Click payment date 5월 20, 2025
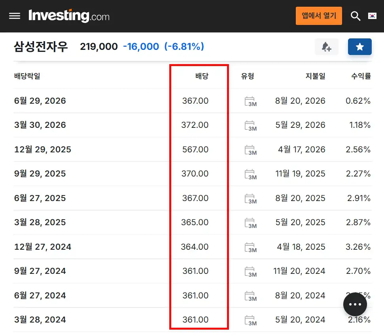This screenshot has width=384, height=336. point(300,222)
